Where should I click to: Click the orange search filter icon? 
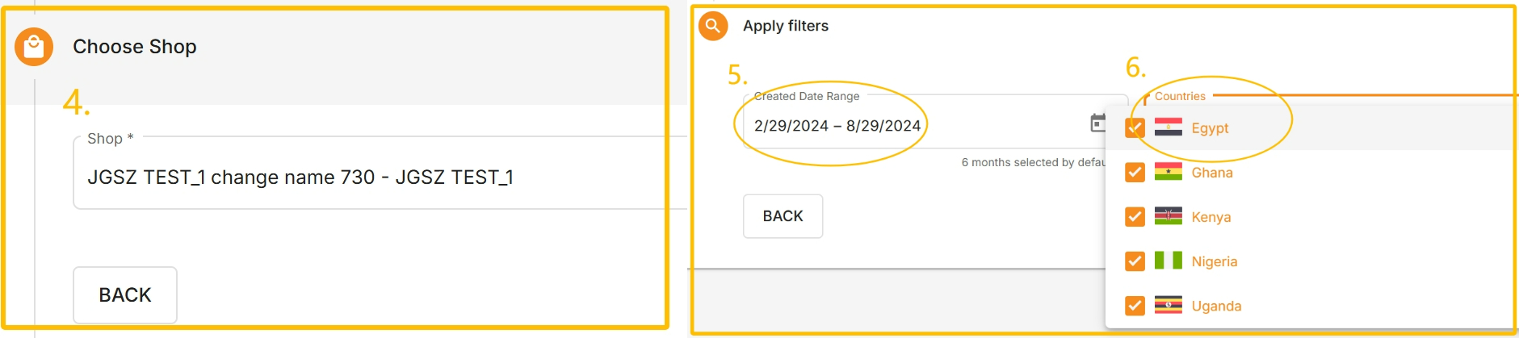[713, 26]
